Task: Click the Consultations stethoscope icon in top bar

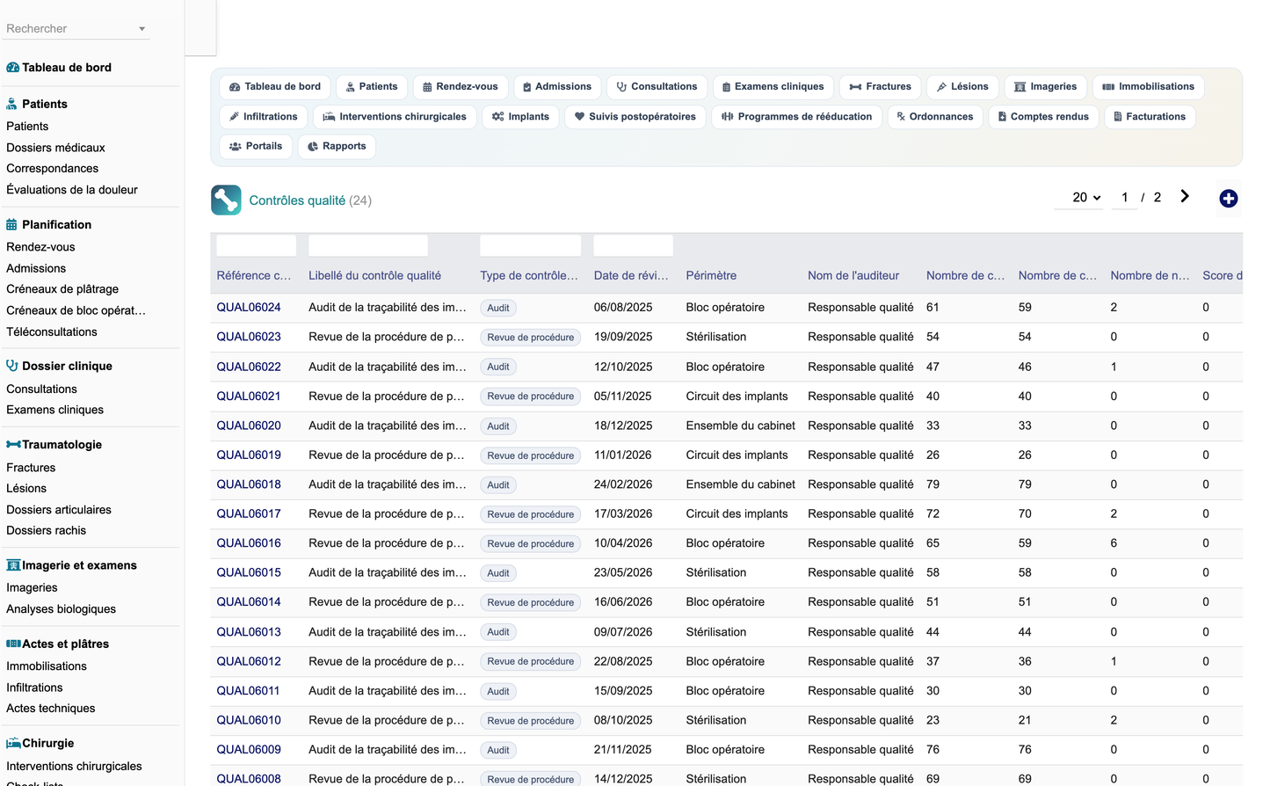Action: coord(621,87)
